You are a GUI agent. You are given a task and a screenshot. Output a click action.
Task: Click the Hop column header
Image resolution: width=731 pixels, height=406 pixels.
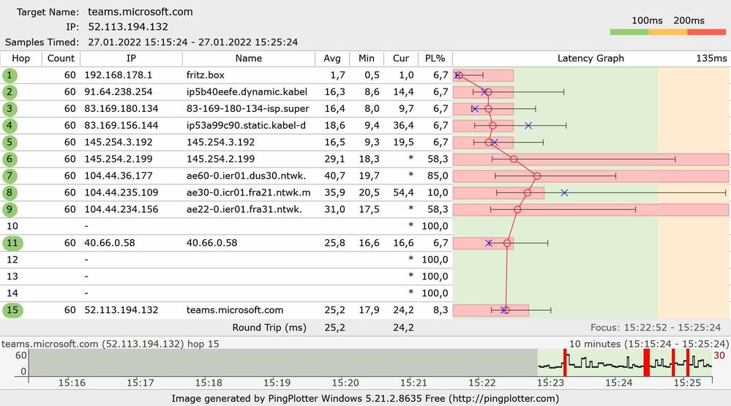(21, 59)
